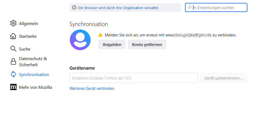
Task: Click the padlock icon for Datenschutz
Action: tap(13, 62)
